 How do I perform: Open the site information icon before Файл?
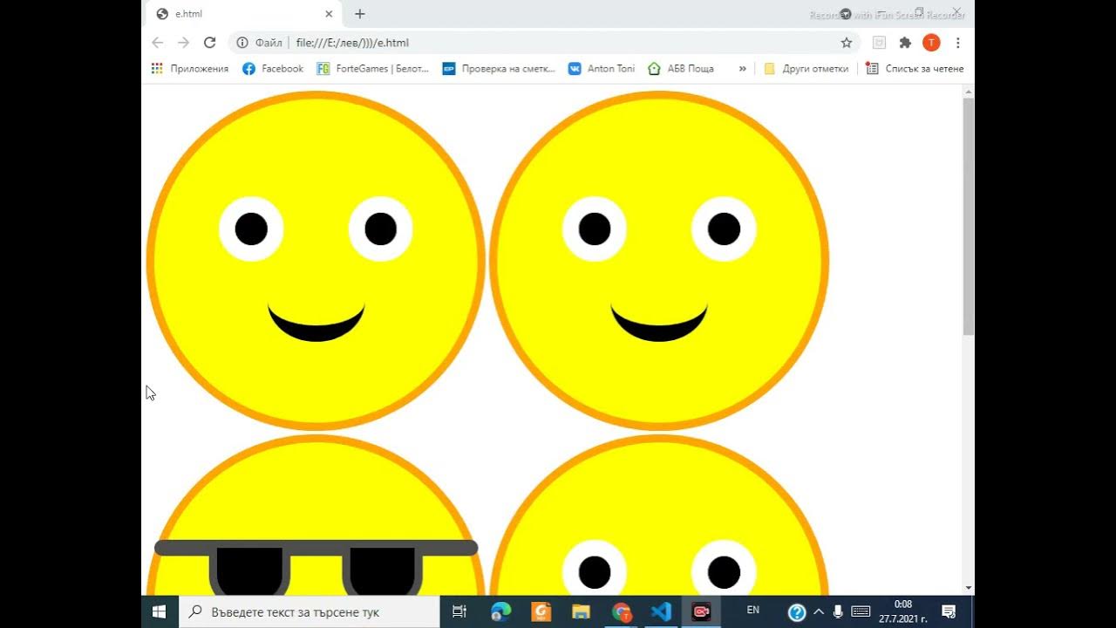click(x=243, y=42)
